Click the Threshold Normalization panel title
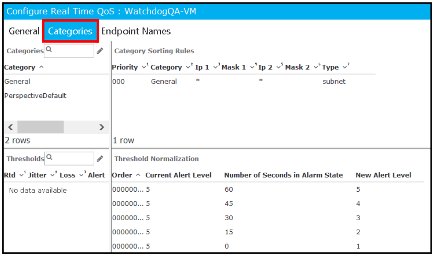 156,159
